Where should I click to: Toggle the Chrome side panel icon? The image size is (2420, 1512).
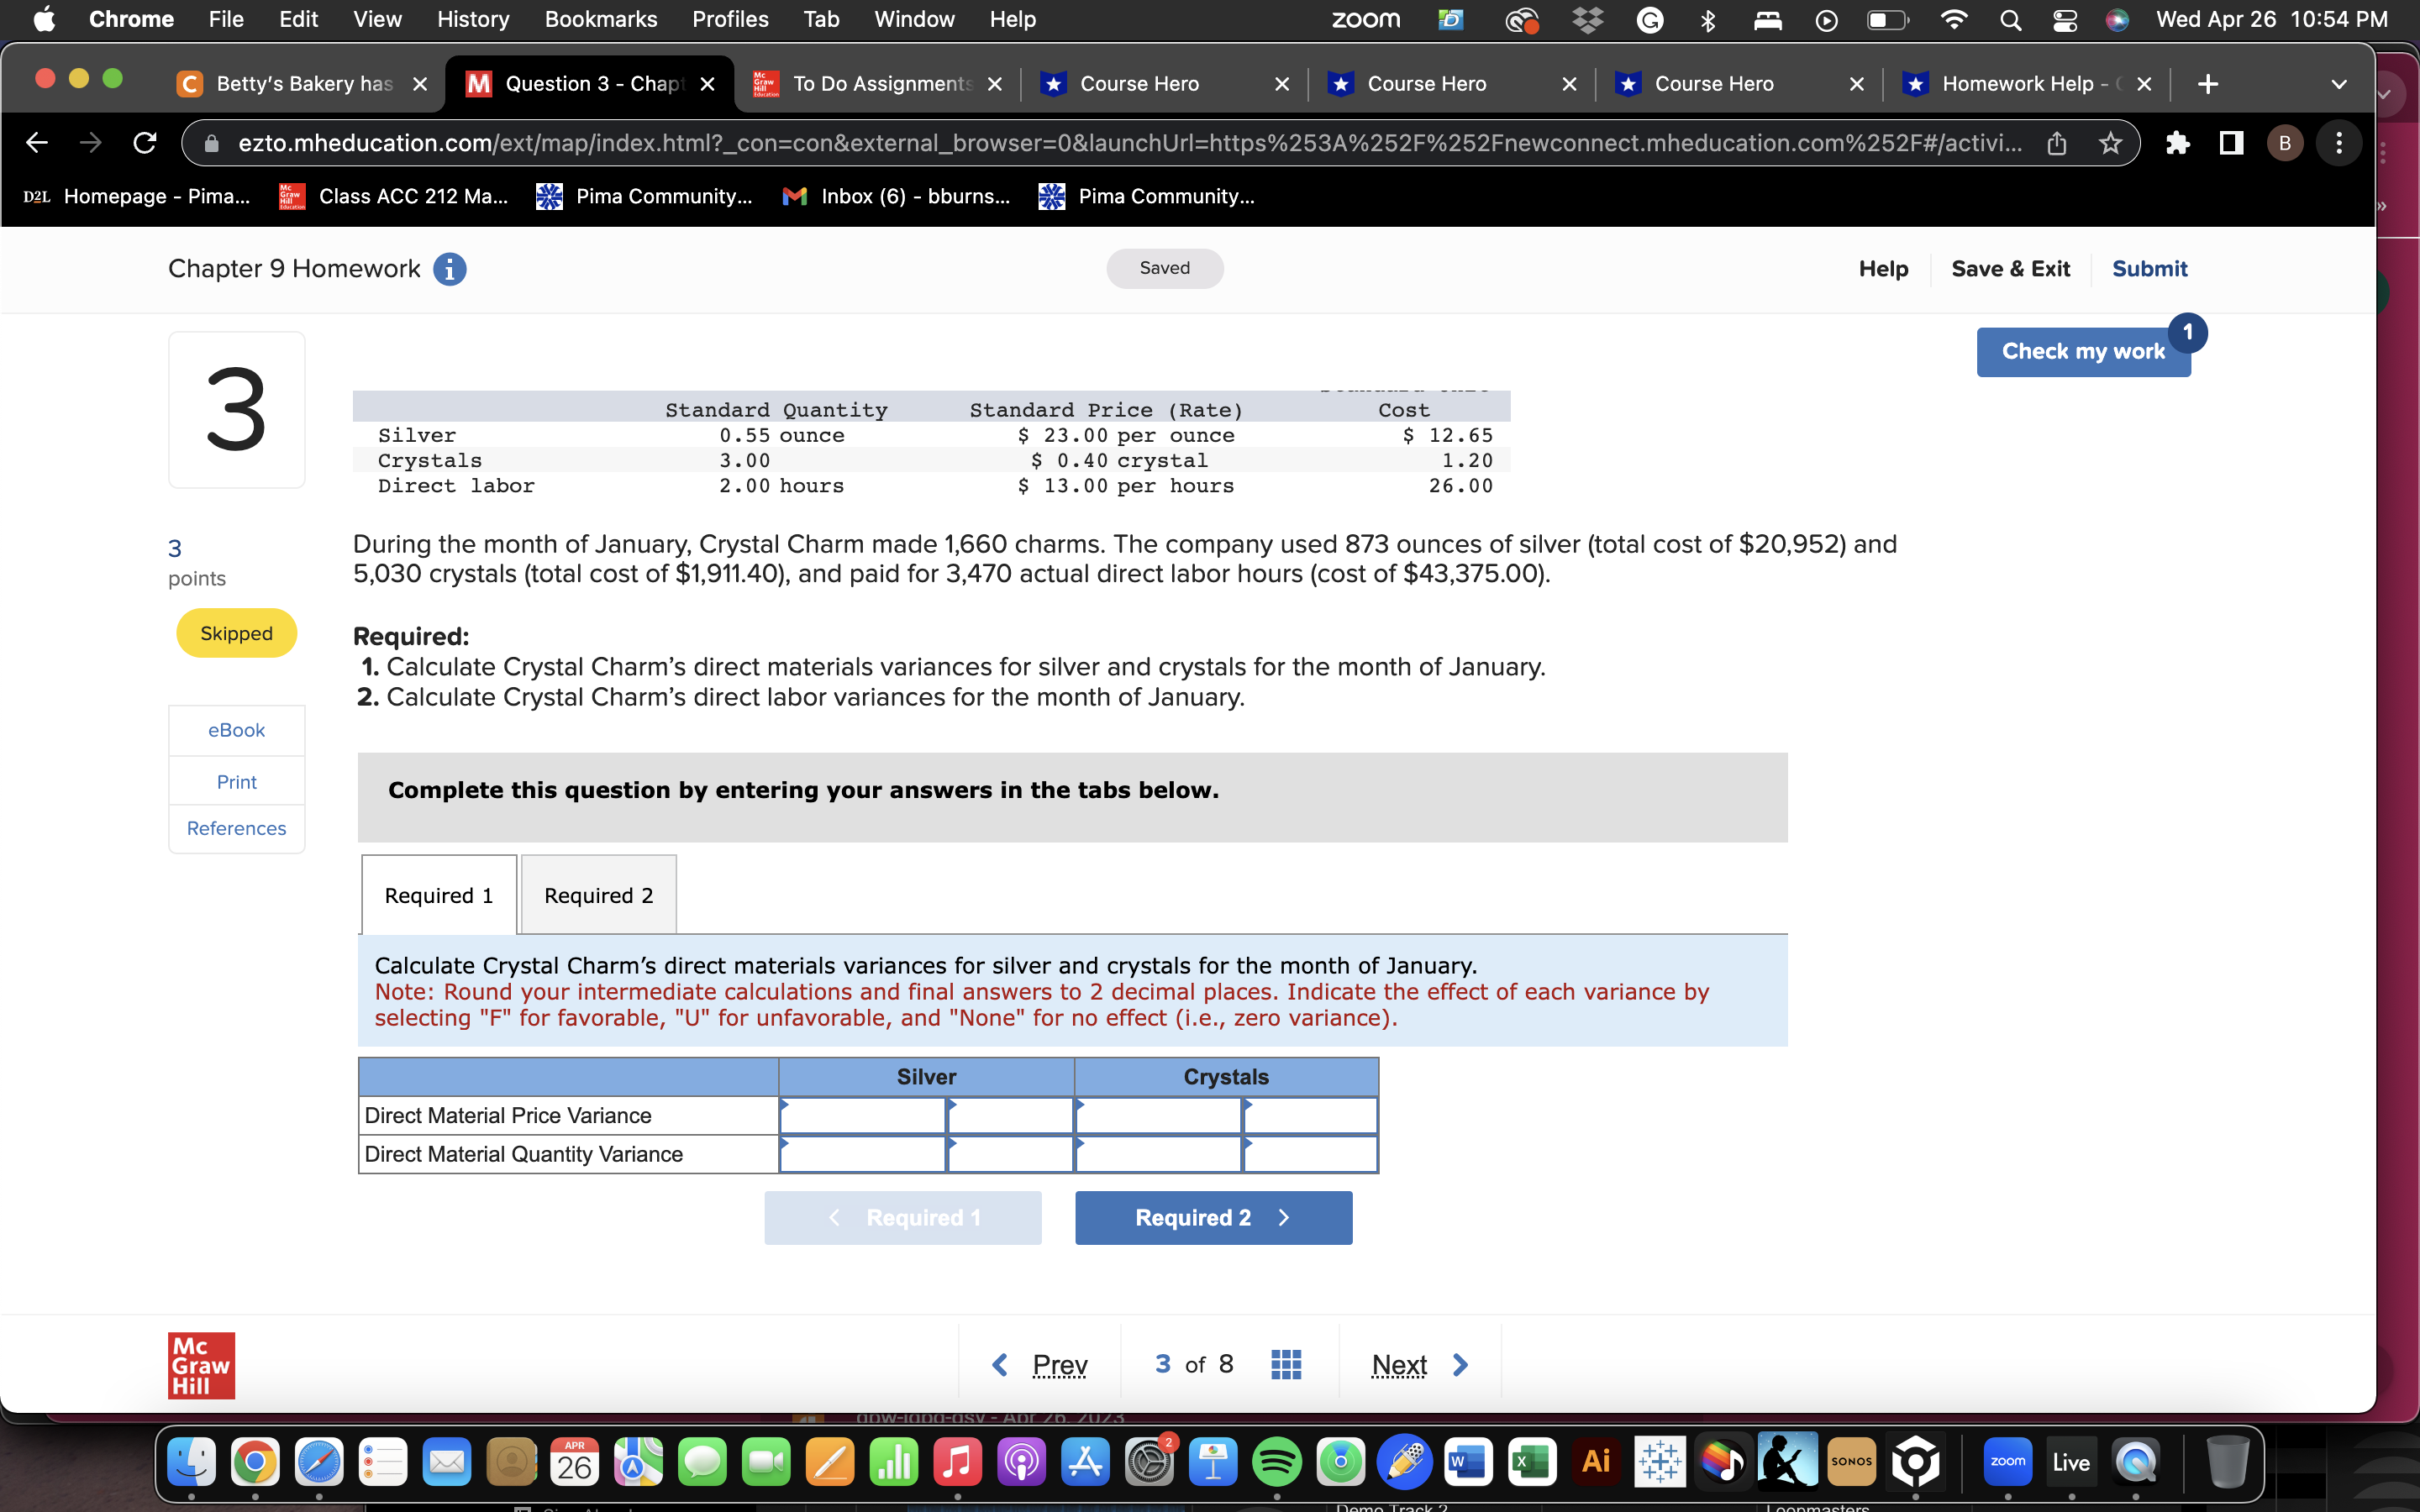coord(2230,143)
